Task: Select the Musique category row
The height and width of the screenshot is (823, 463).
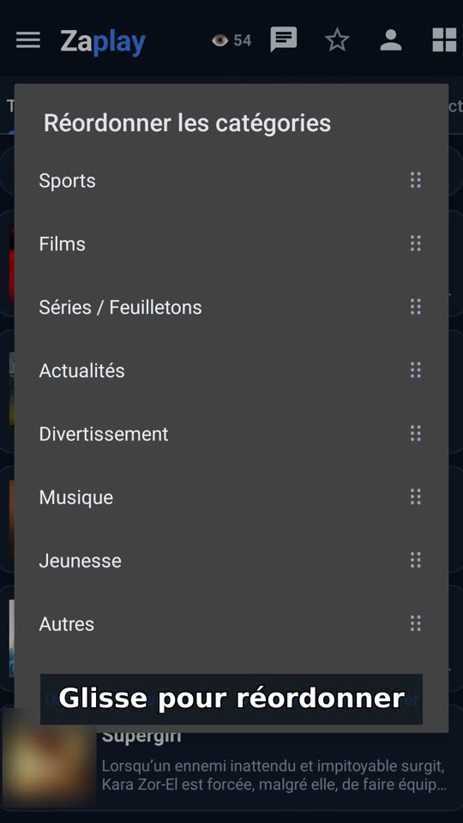Action: (x=231, y=497)
